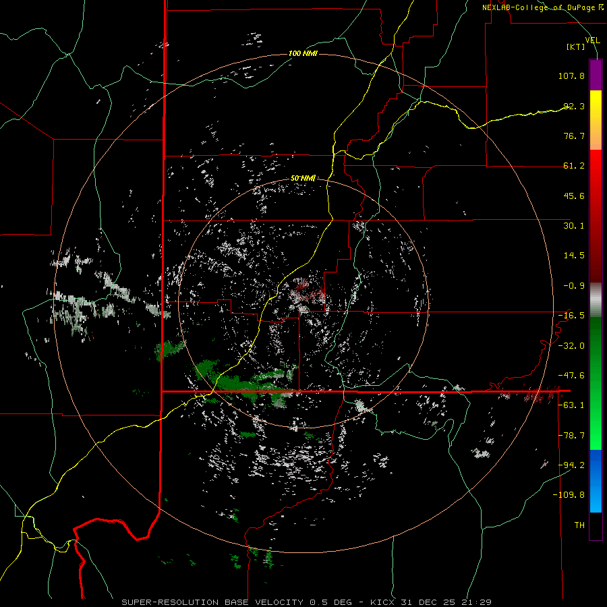Click the NEXLAB-College of DuPage header text
This screenshot has width=607, height=607.
coord(542,7)
